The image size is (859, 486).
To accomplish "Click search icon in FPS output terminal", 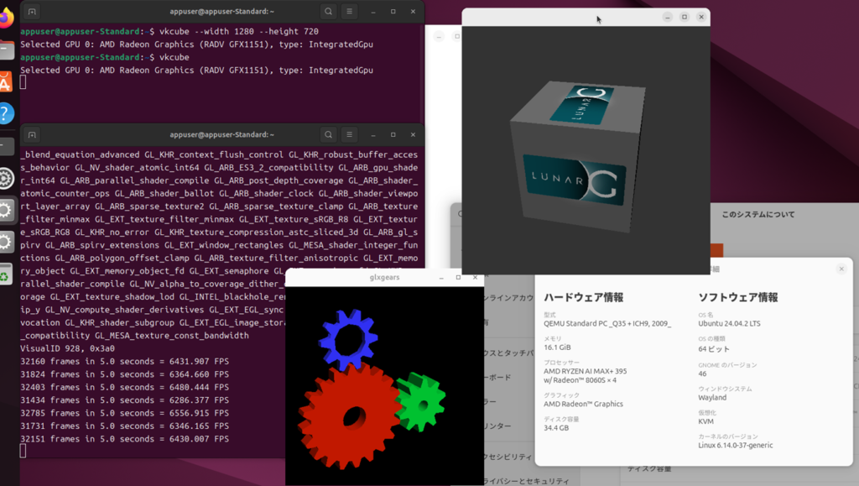I will pyautogui.click(x=328, y=134).
